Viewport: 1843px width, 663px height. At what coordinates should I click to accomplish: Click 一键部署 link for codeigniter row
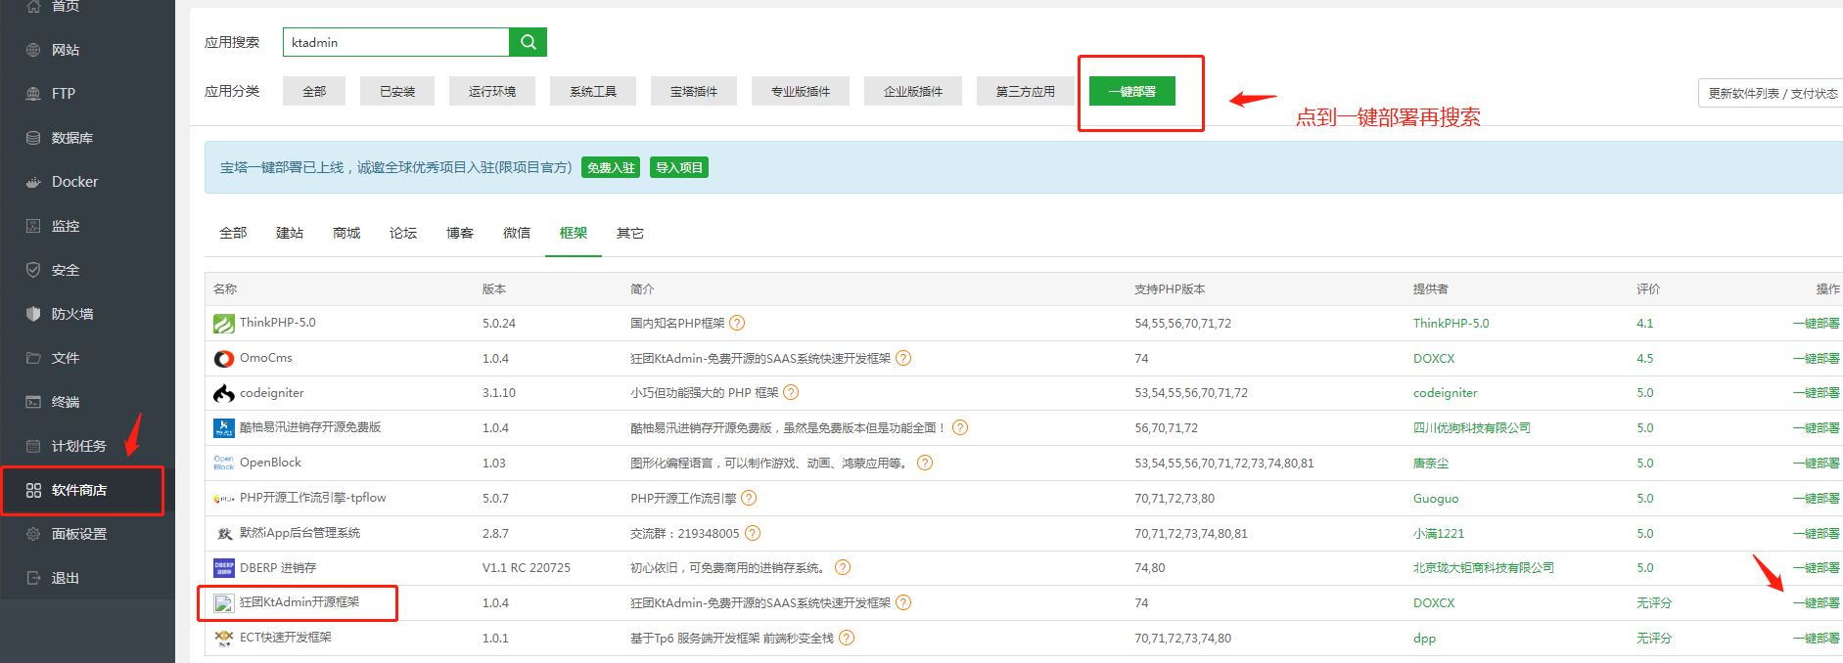tap(1817, 393)
